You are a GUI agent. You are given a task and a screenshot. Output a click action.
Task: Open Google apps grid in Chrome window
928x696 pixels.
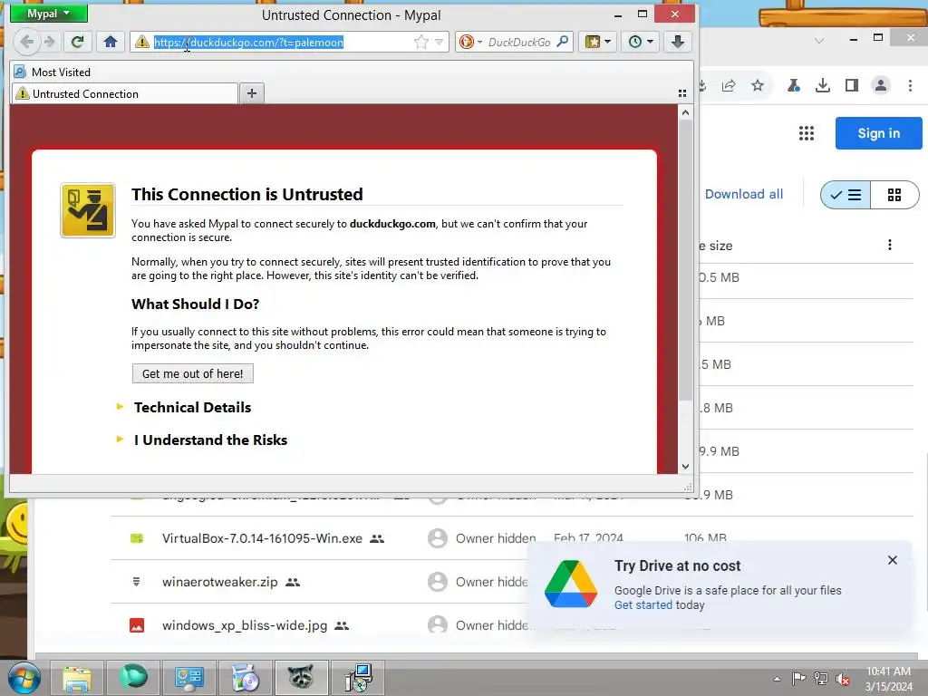pos(806,133)
